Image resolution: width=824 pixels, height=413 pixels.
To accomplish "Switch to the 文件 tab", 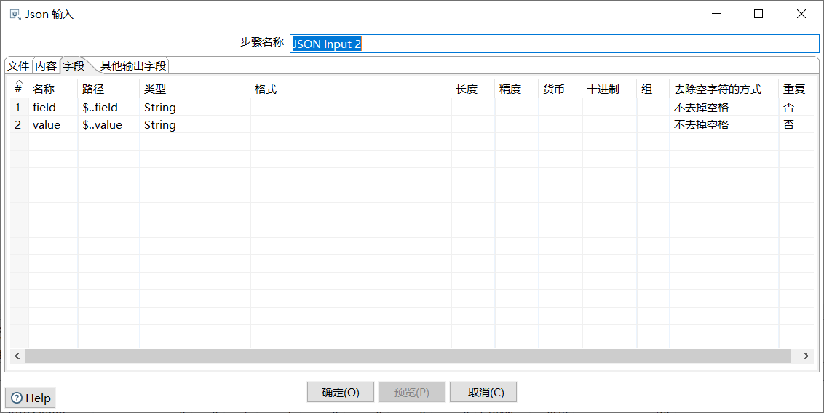I will click(x=18, y=65).
